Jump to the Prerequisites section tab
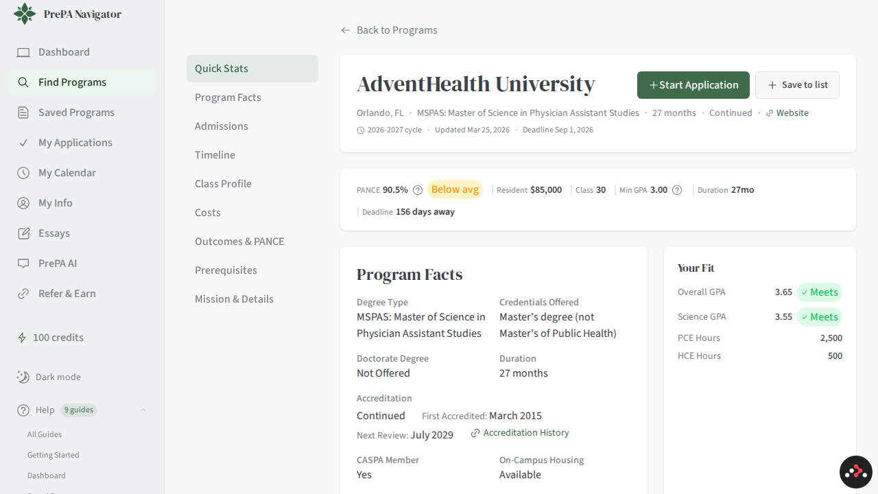This screenshot has height=494, width=878. pyautogui.click(x=252, y=270)
